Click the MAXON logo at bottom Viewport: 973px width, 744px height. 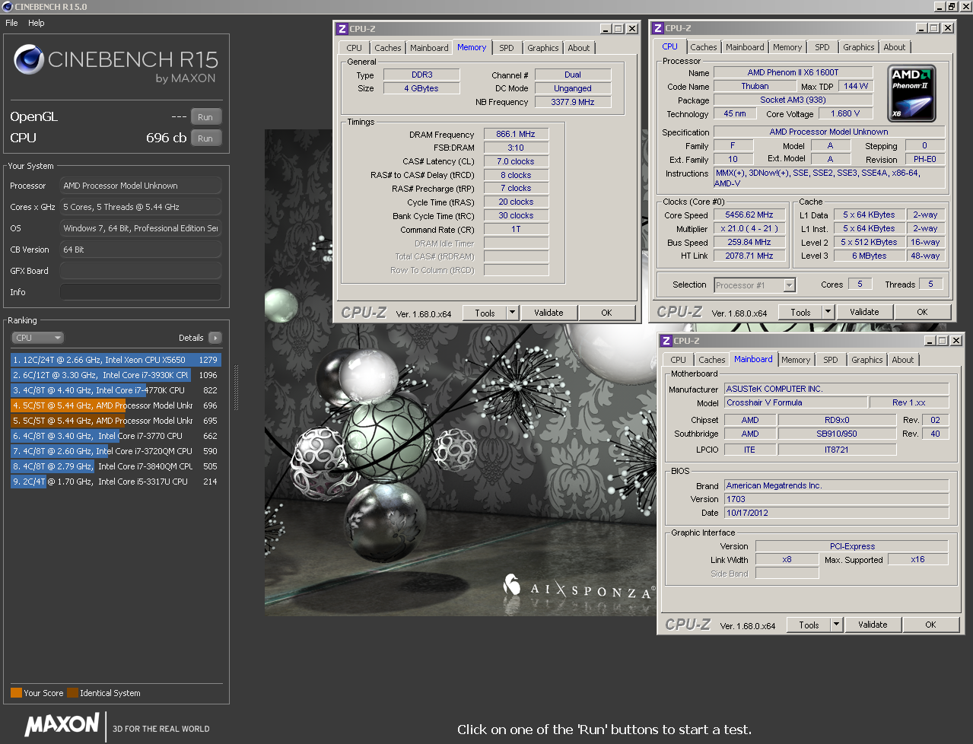[62, 725]
